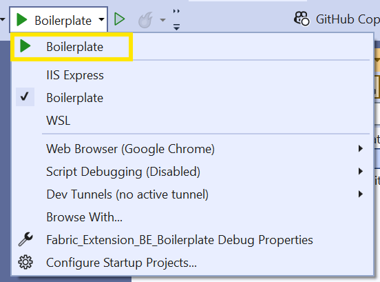Open the Boilerplate debug target dropdown arrow

pyautogui.click(x=102, y=19)
